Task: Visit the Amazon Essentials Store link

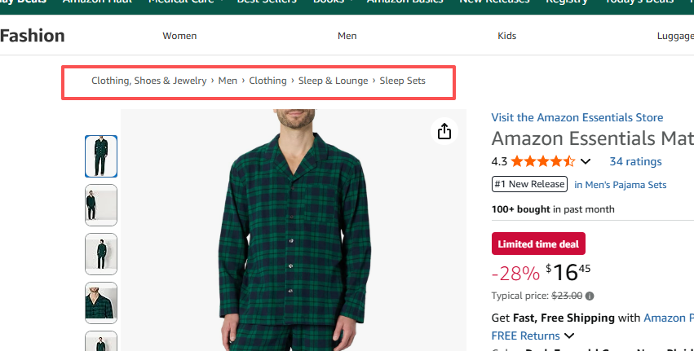Action: [577, 117]
